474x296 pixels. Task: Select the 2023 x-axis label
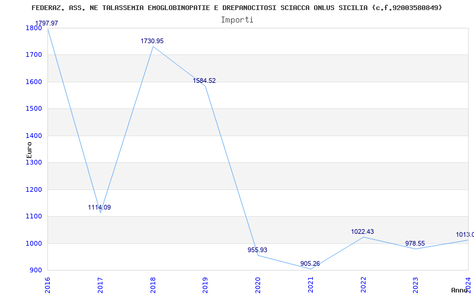coord(416,285)
